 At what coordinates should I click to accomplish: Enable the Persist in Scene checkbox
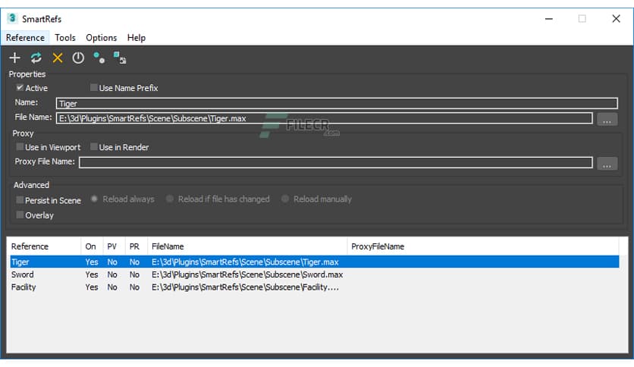tap(20, 199)
